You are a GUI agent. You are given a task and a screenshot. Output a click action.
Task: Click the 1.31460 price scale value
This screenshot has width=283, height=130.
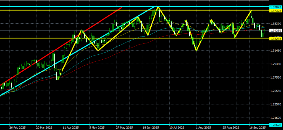(276, 51)
